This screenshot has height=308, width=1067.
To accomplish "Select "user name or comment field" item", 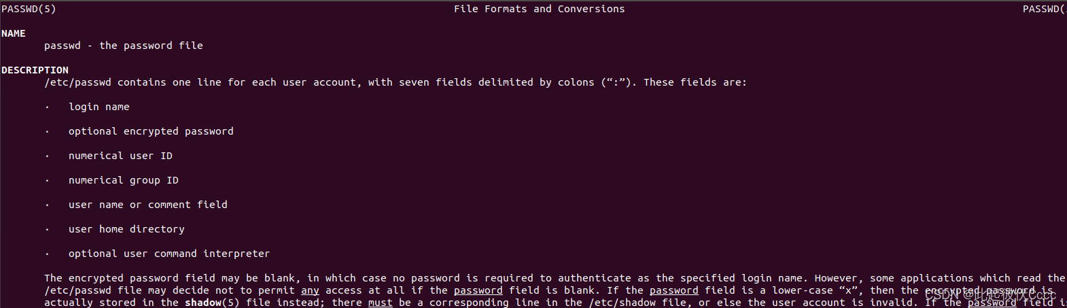I will [x=147, y=205].
